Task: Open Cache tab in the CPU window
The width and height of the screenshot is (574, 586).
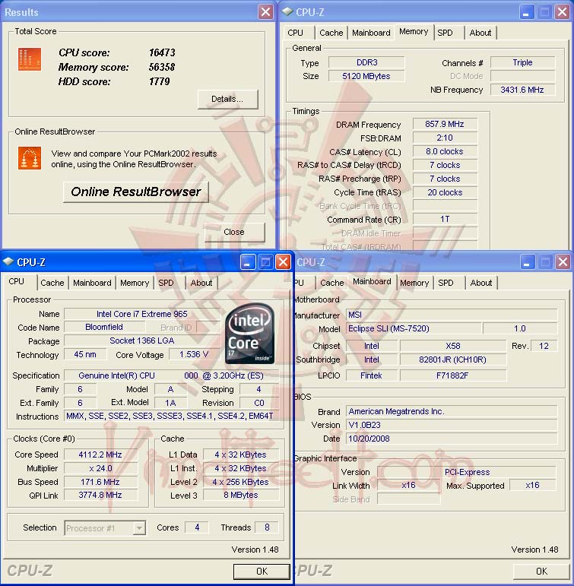Action: (x=52, y=283)
